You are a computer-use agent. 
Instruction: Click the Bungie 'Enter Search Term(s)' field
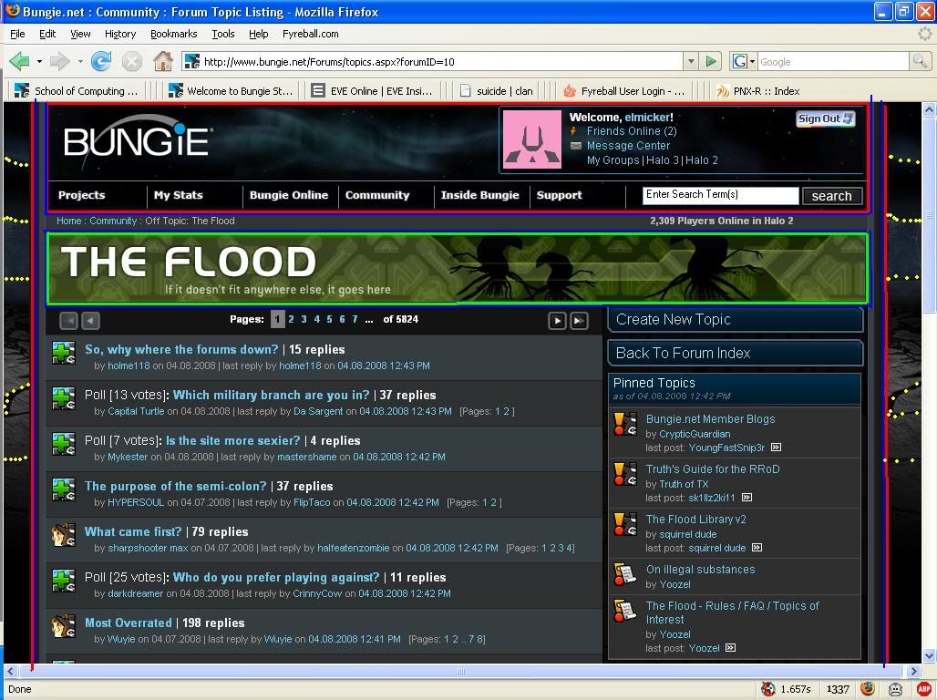tap(719, 195)
